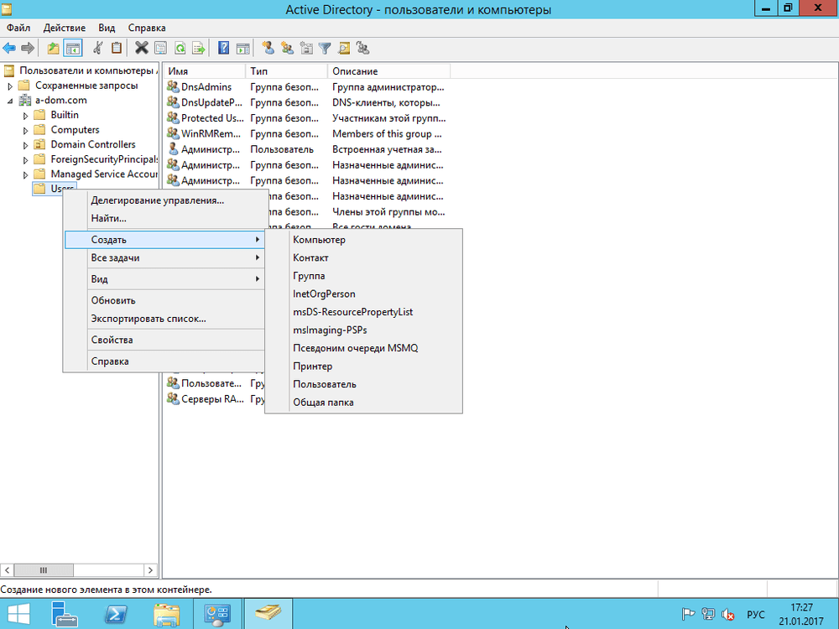Viewport: 839px width, 629px height.
Task: Choose Экспортировать список... in the context menu
Action: click(164, 319)
